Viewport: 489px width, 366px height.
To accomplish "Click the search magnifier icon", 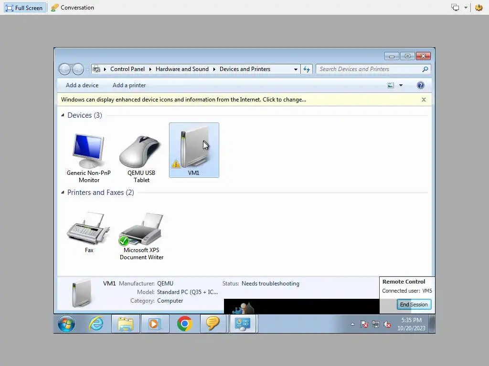I will [425, 69].
